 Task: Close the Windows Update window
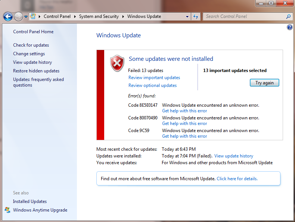pos(285,3)
